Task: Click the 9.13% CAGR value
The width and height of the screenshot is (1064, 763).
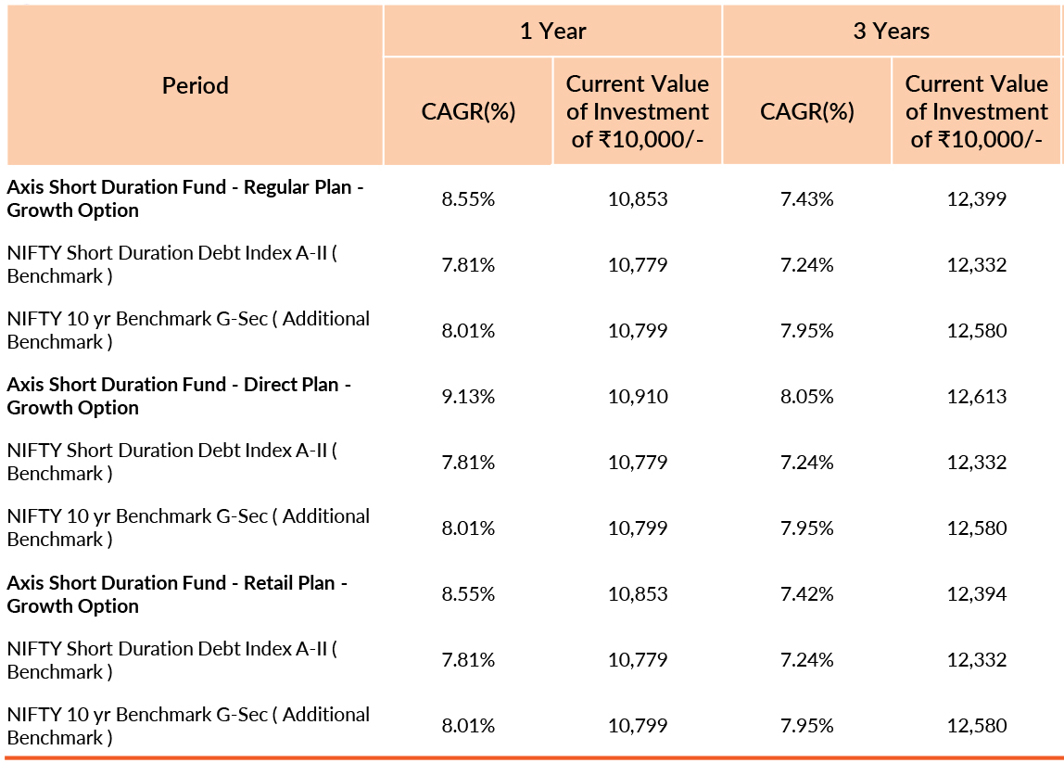Action: pyautogui.click(x=468, y=397)
